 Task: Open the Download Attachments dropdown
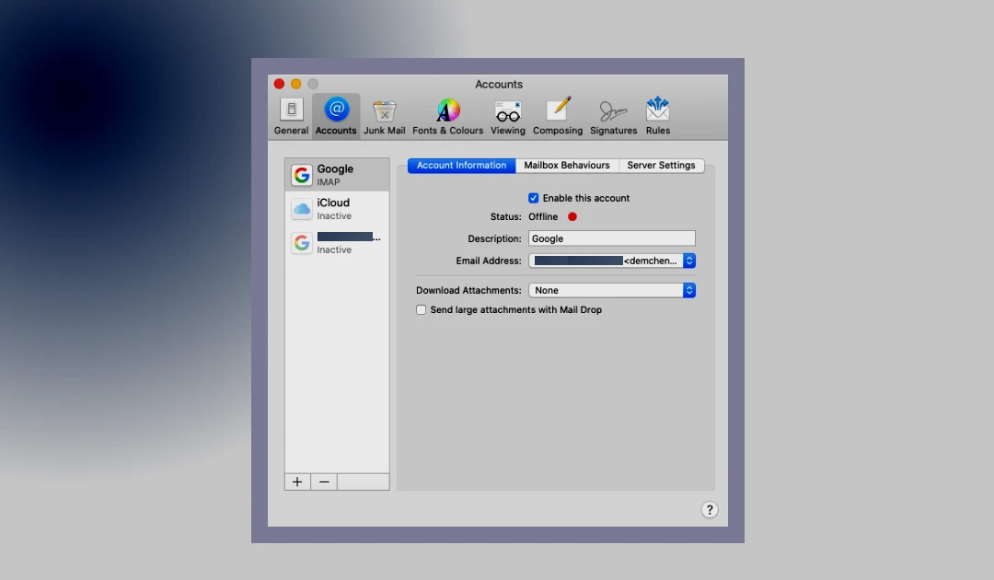(x=612, y=290)
